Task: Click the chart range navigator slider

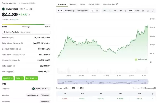Action: [103, 82]
